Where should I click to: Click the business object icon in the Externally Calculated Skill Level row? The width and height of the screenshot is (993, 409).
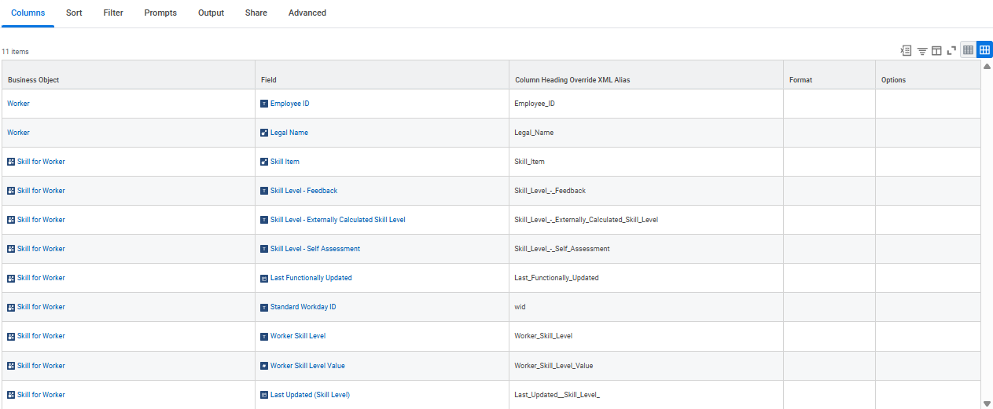tap(11, 220)
